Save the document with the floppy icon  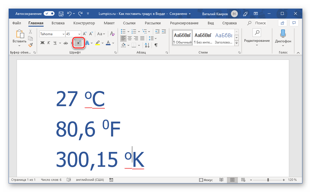(x=61, y=14)
